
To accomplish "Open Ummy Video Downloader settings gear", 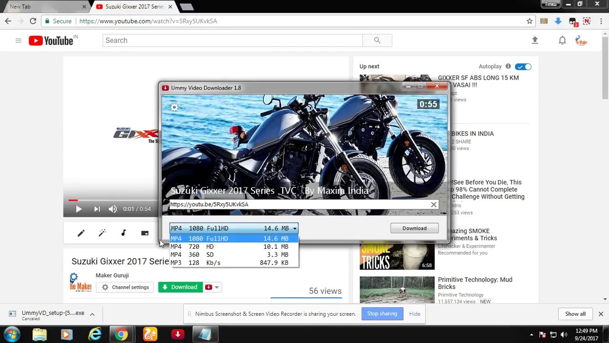I will pos(175,107).
